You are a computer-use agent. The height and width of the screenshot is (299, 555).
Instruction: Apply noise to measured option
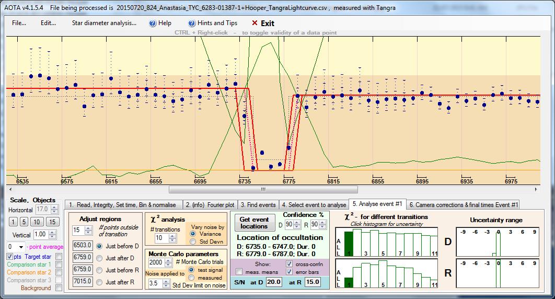(x=191, y=278)
